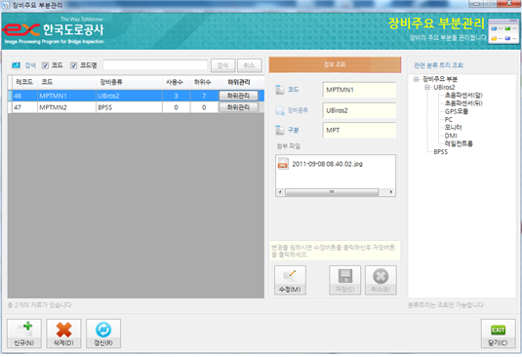Click the 레코드 column header
This screenshot has width=522, height=357.
click(24, 82)
